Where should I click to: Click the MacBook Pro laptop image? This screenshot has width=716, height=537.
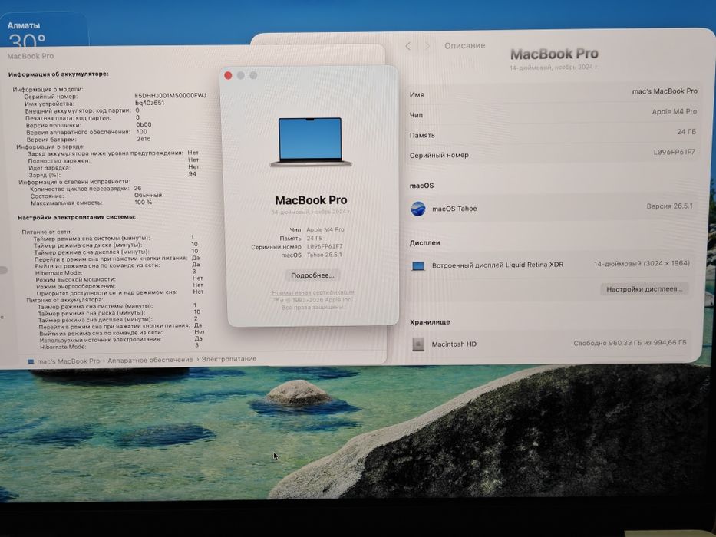pos(311,142)
